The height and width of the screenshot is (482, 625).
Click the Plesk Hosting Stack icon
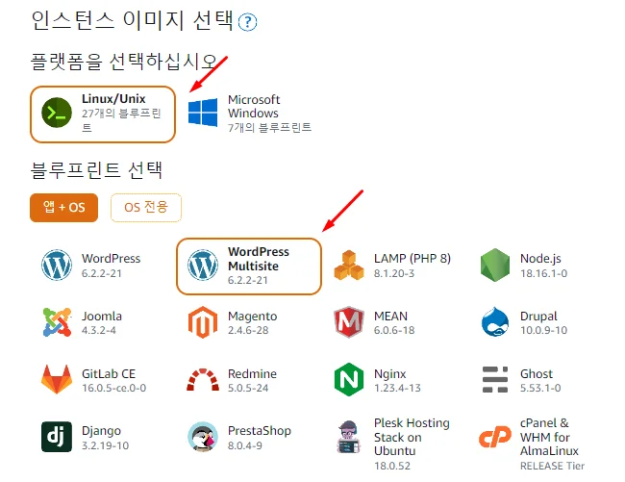pyautogui.click(x=349, y=437)
